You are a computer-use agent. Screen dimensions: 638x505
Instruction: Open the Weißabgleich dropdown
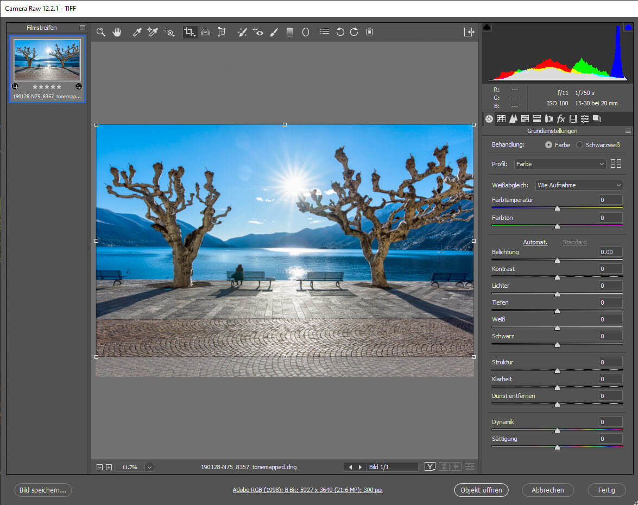click(x=579, y=185)
